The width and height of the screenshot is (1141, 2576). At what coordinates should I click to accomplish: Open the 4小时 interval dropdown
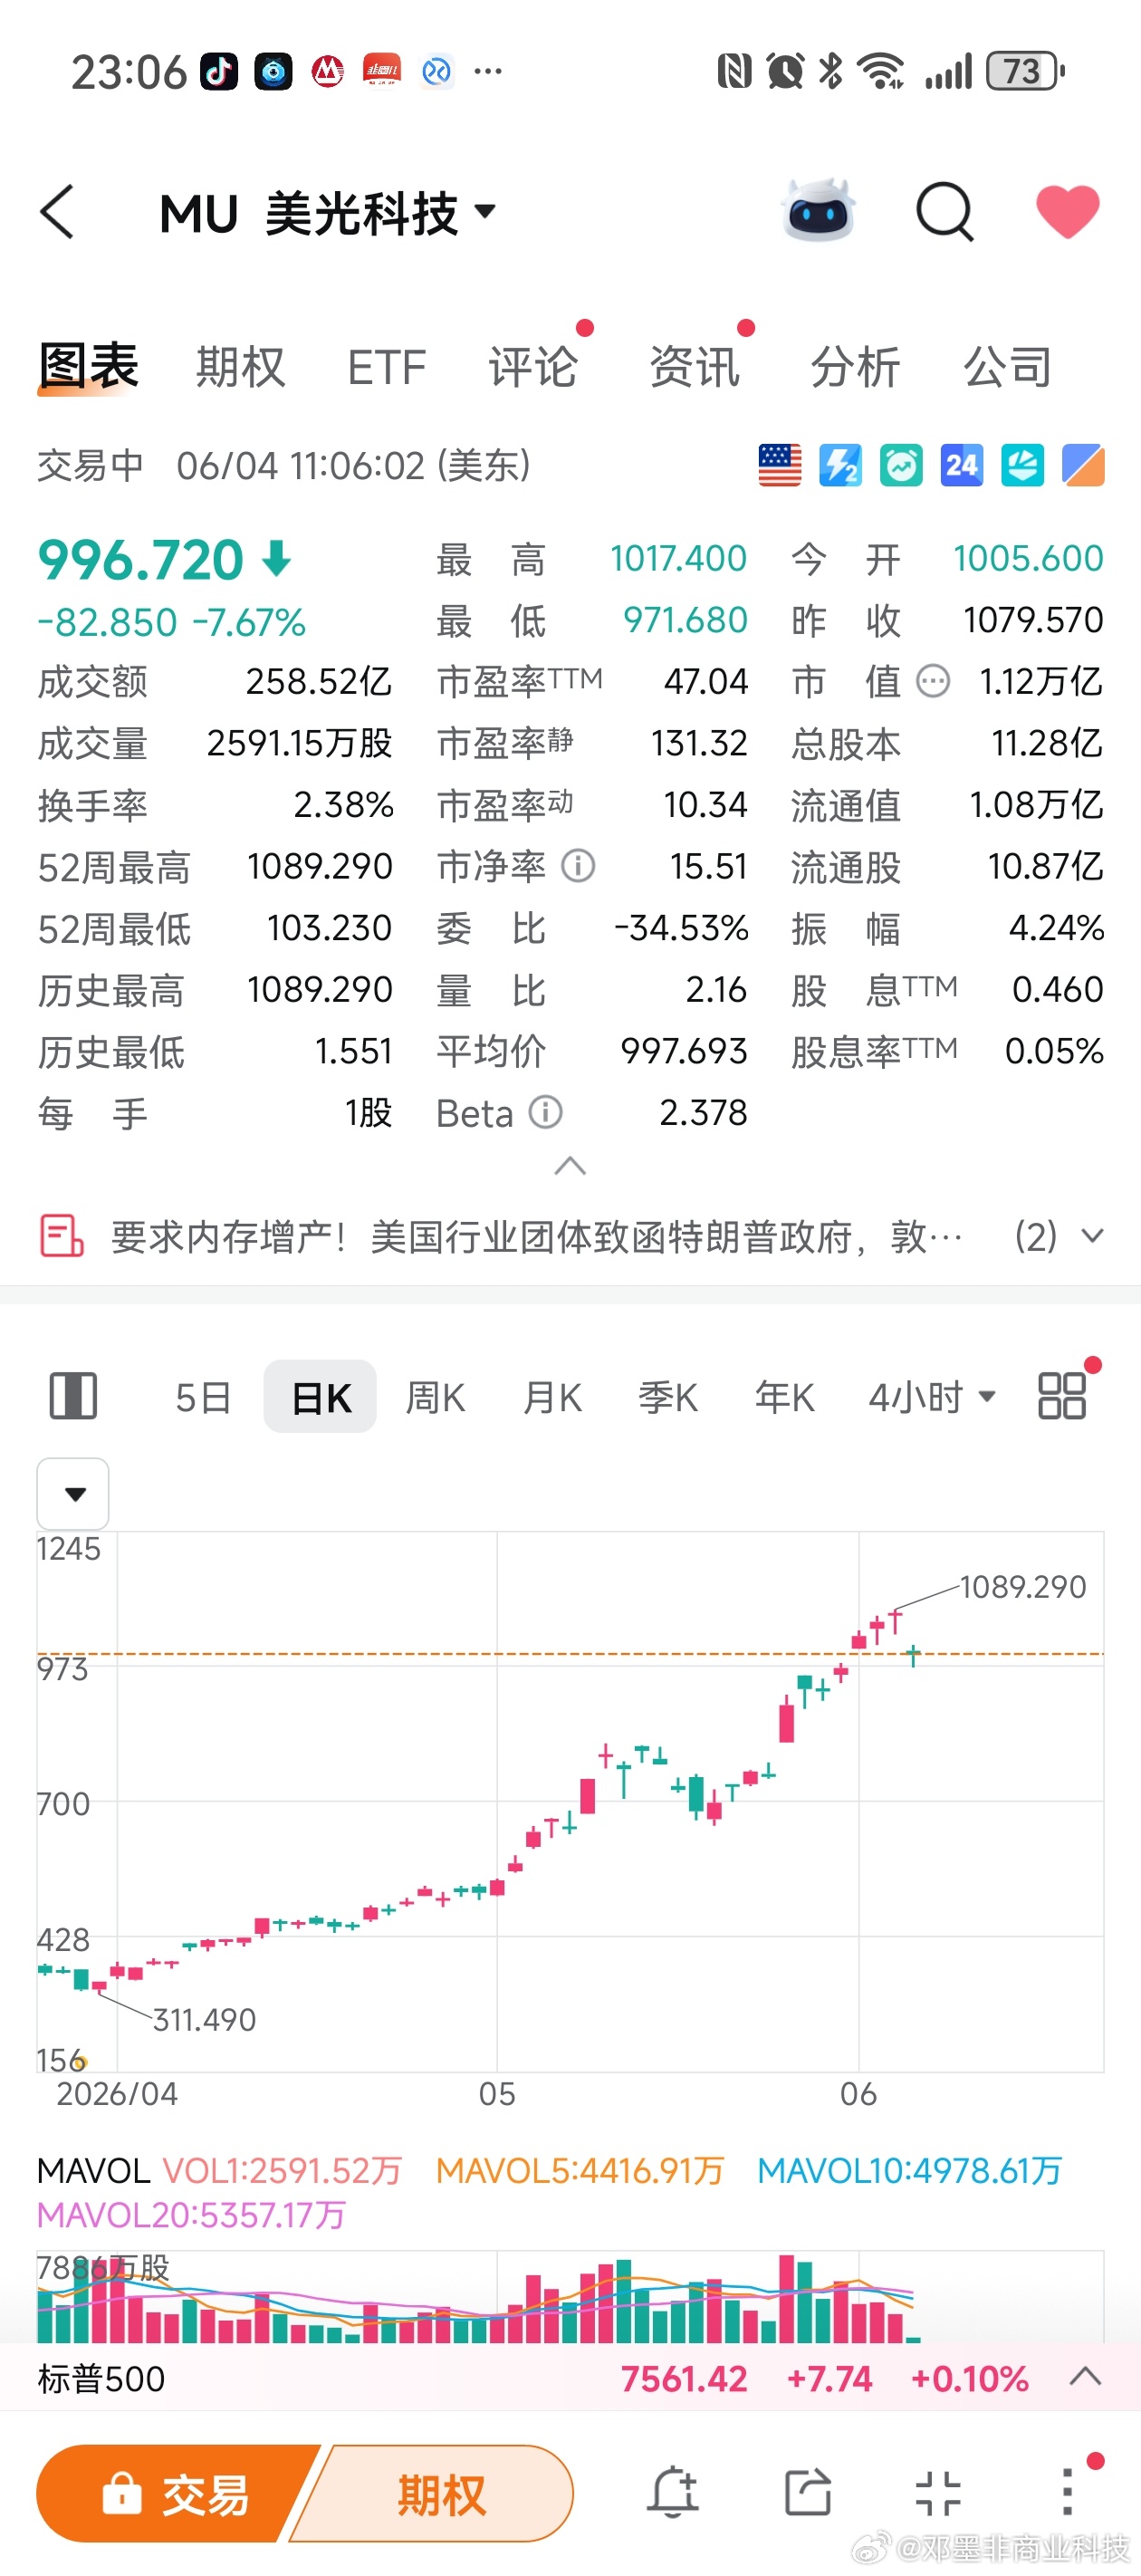(x=932, y=1397)
